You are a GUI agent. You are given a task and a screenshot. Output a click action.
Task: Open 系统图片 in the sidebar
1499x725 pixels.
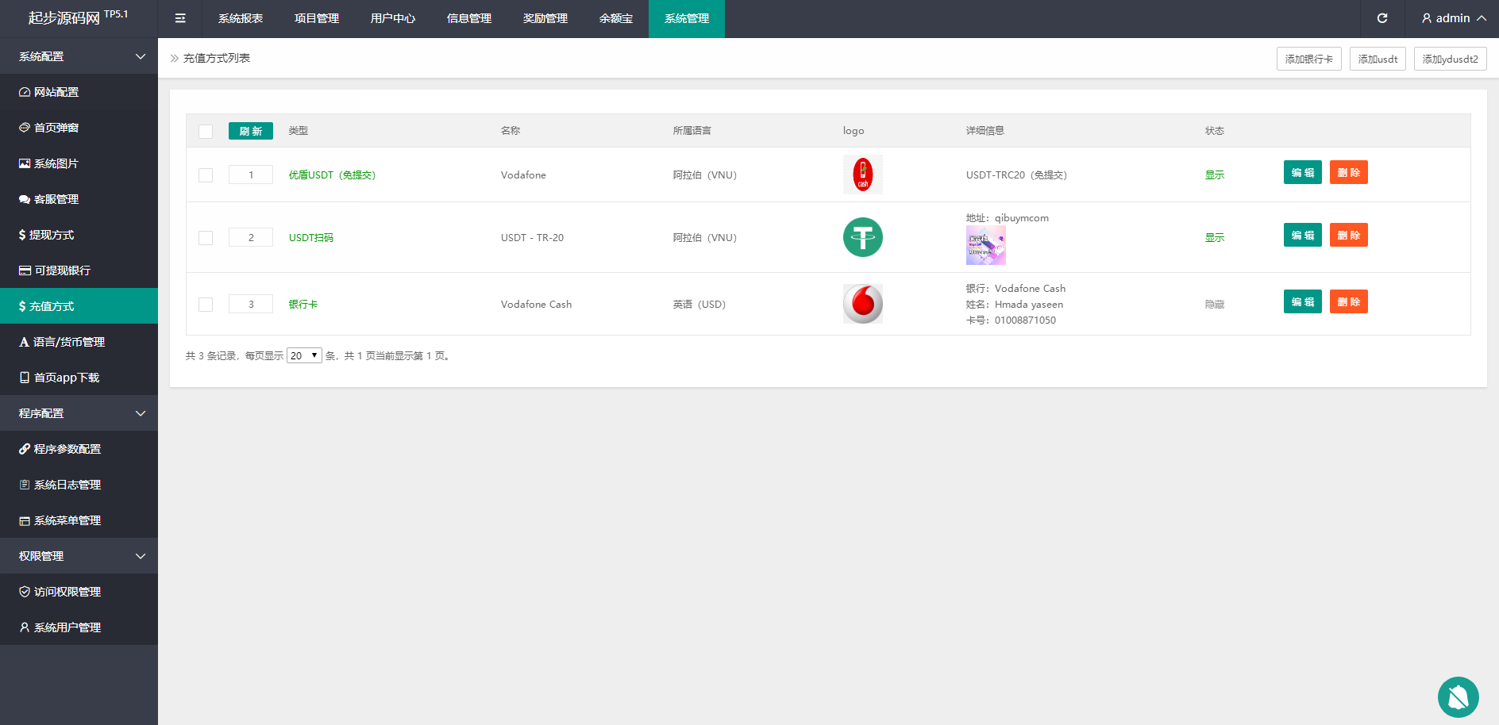coord(56,163)
